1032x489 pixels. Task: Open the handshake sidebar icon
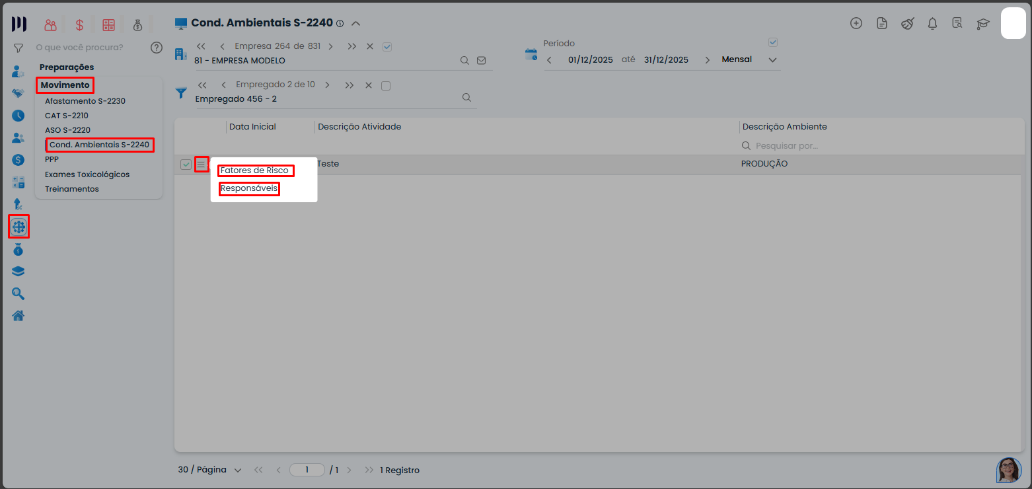click(x=18, y=93)
